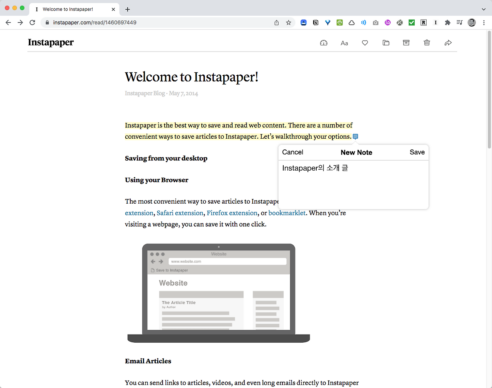Open the boxed R extension icon

(x=424, y=23)
